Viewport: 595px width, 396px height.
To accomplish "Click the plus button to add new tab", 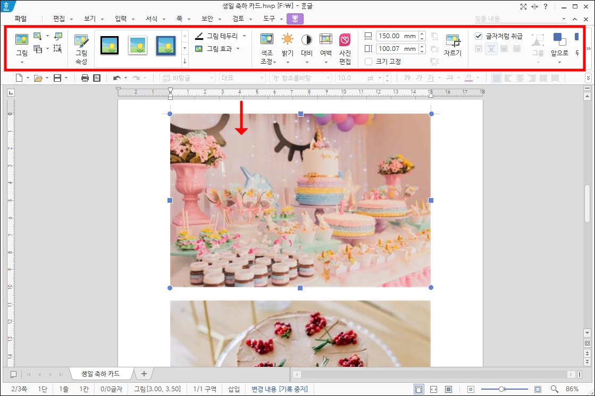I will click(144, 374).
